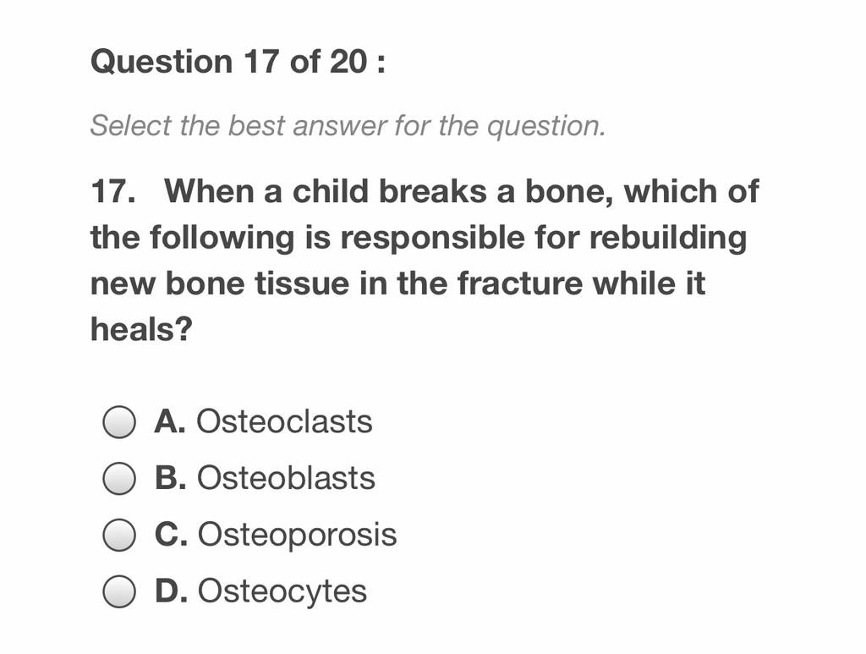Click the bold letter D. option marker

point(171,591)
